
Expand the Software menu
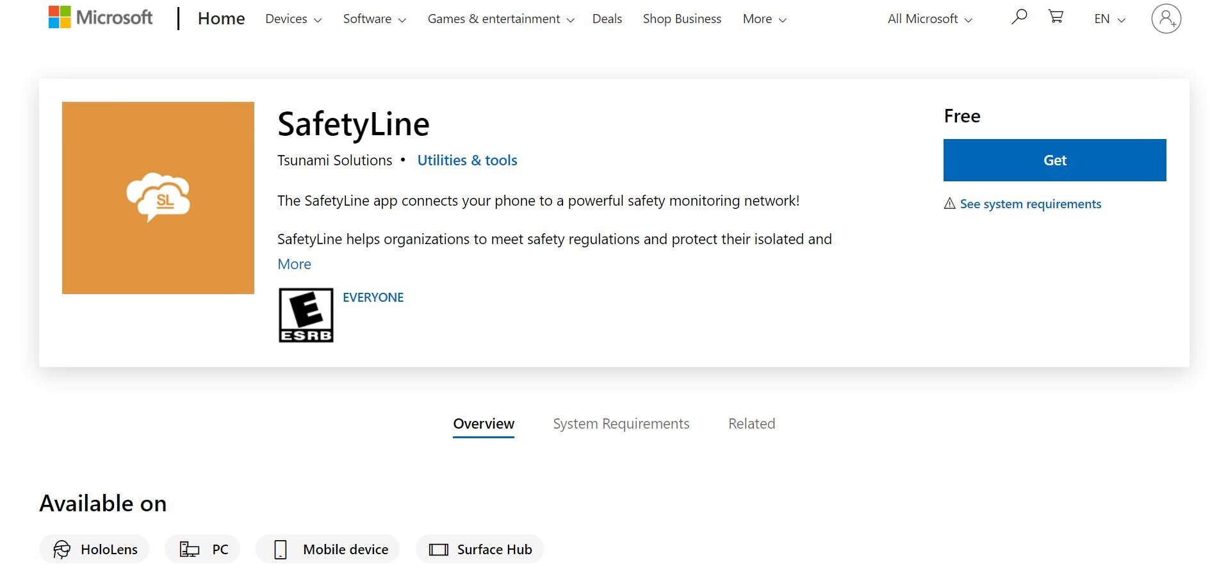[x=375, y=19]
